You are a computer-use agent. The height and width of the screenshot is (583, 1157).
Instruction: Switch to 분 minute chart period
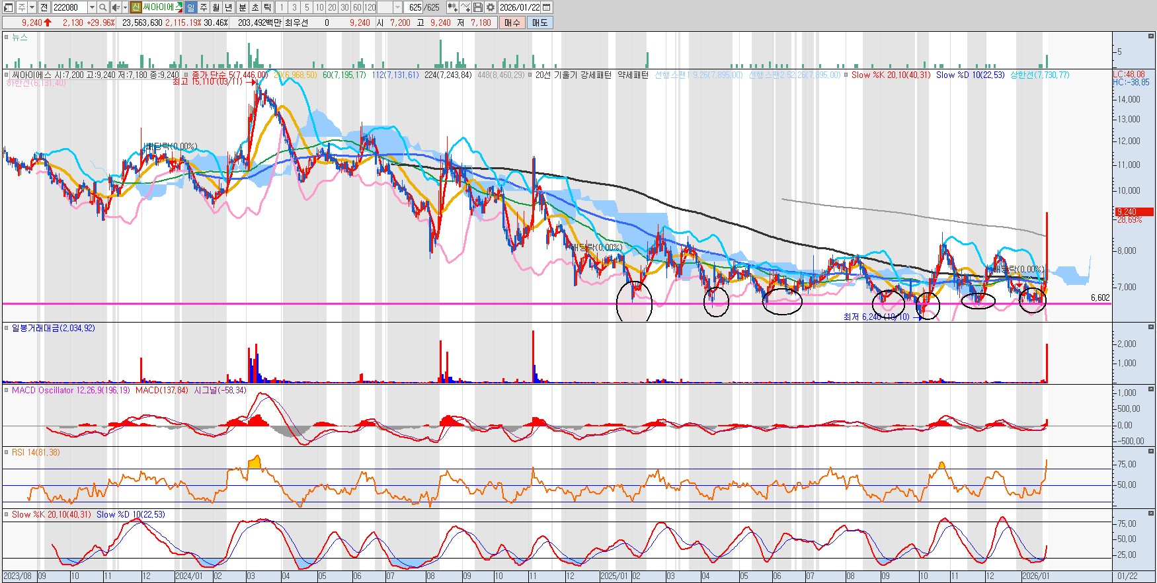click(242, 7)
